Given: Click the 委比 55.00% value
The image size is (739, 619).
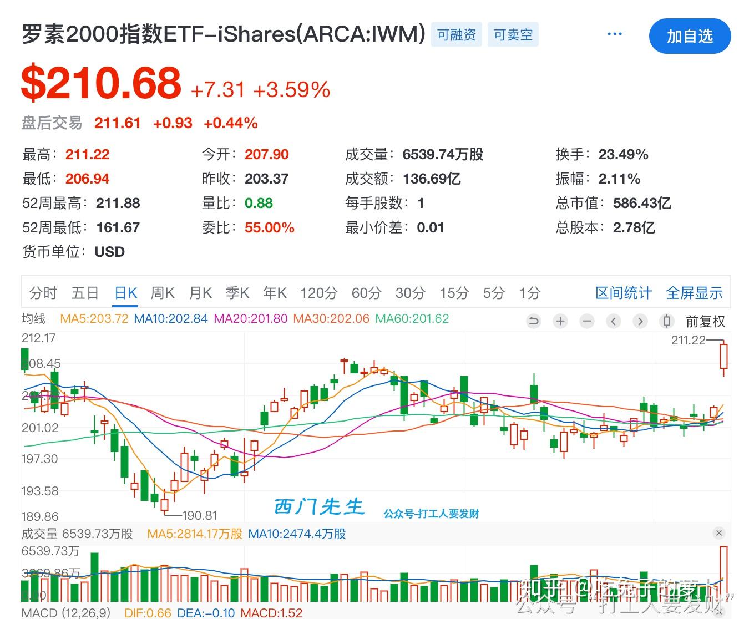Looking at the screenshot, I should (270, 227).
